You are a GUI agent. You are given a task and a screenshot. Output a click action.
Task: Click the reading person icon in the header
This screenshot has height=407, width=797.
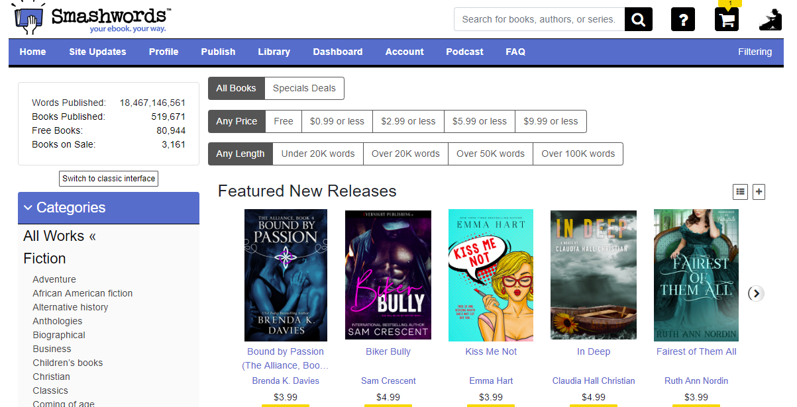tap(770, 19)
